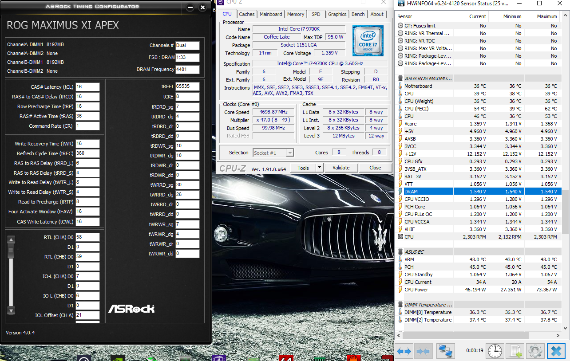Switch to the Memory tab
The image size is (570, 361).
(296, 14)
